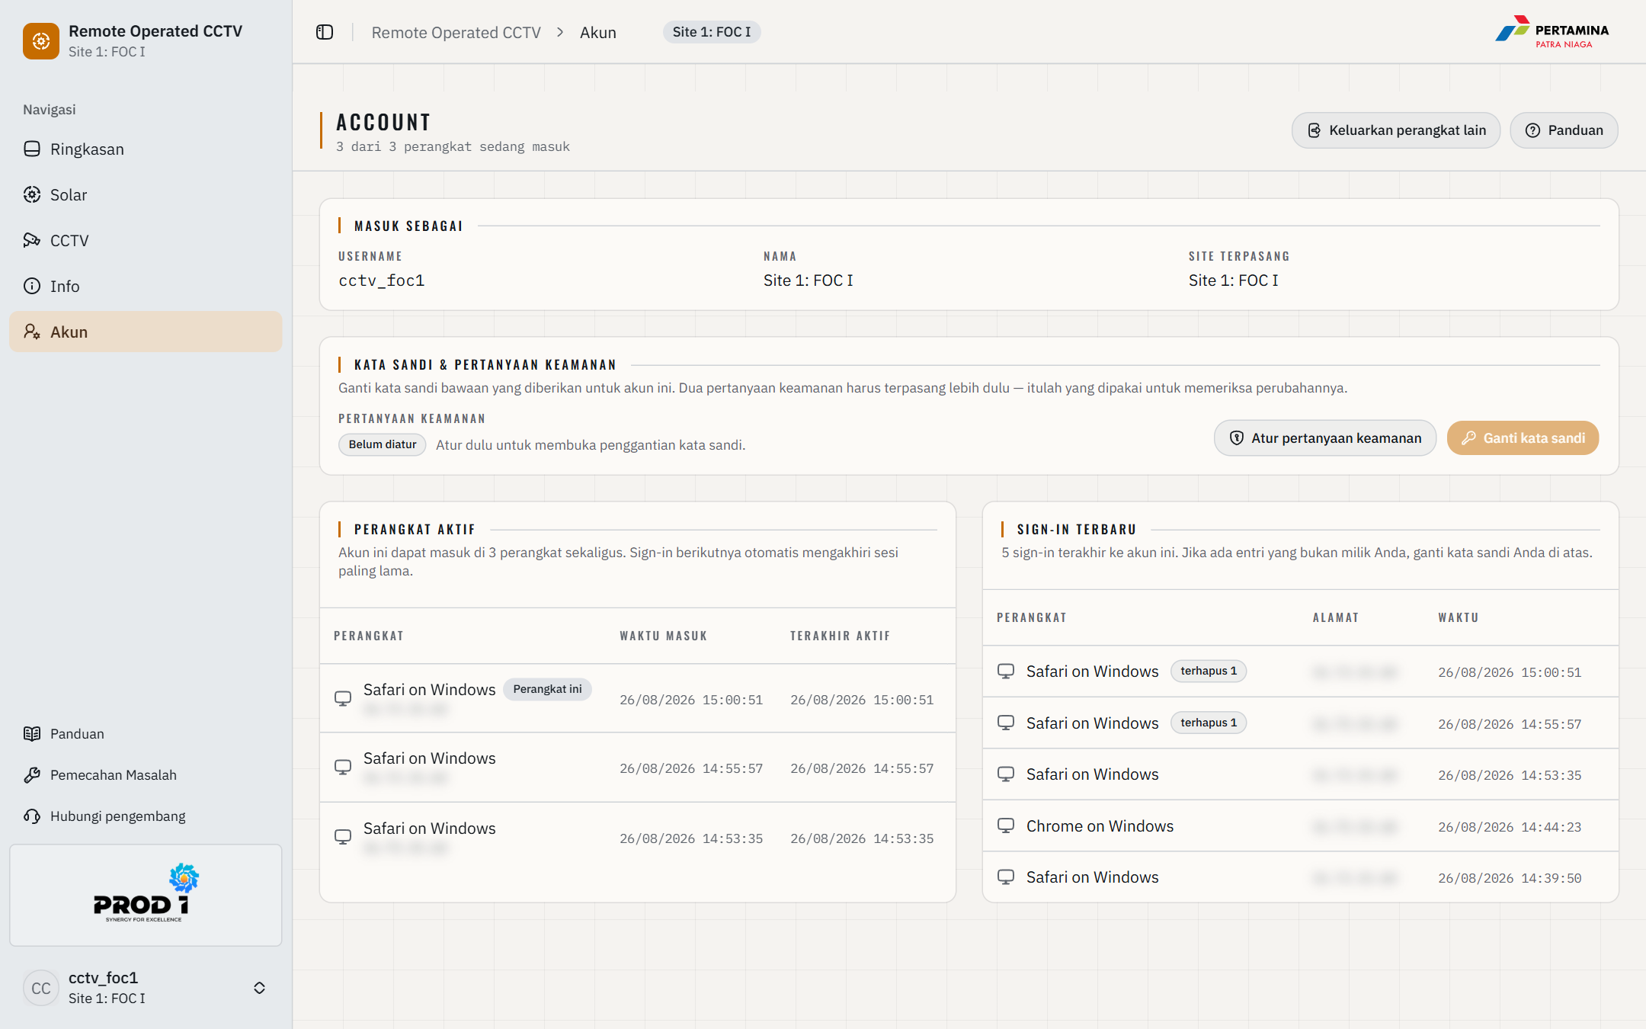
Task: Click the Pertamina Patra Niaga logo
Action: click(x=1552, y=33)
